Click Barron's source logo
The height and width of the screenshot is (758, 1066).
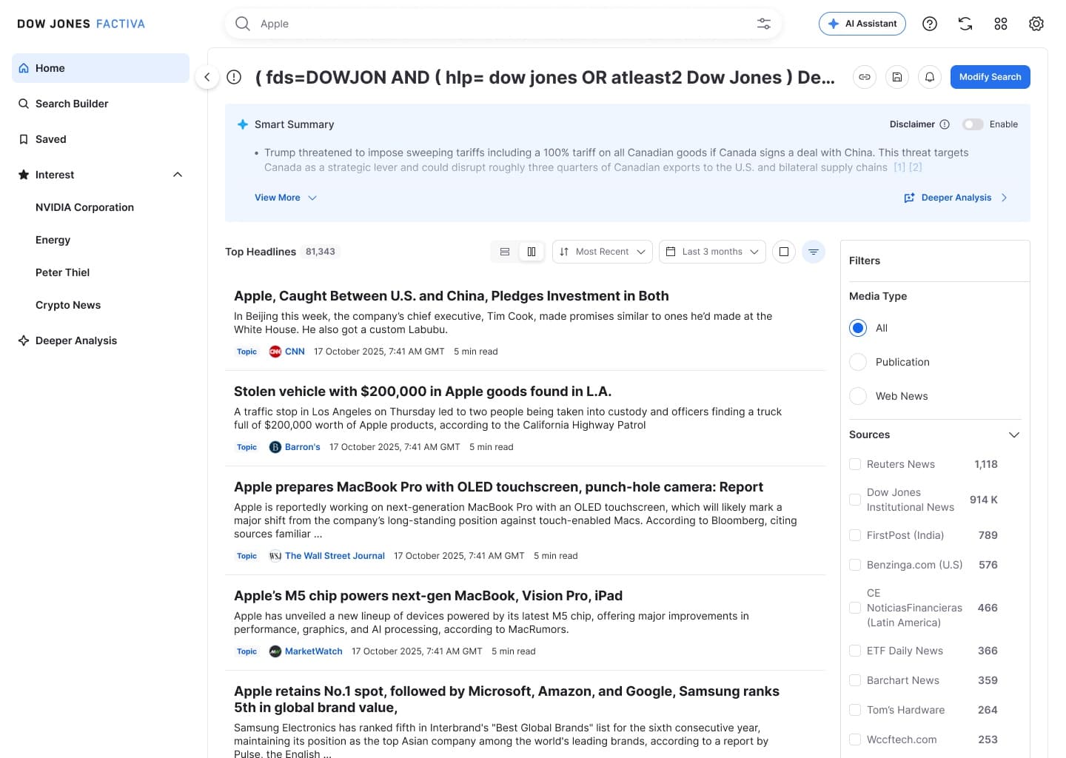275,447
